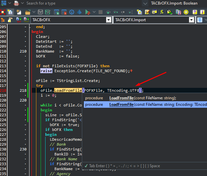Click the 'raise' keyword on line 214
The height and width of the screenshot is (176, 207).
(46, 71)
